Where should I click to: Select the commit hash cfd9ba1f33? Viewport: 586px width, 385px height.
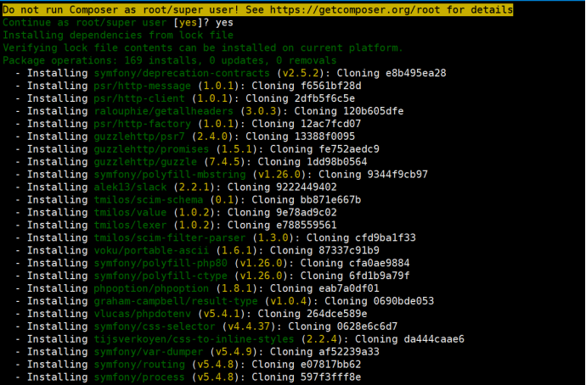(x=386, y=238)
